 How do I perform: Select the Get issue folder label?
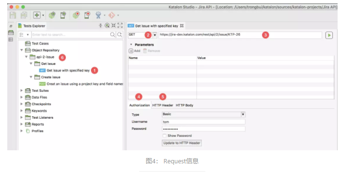click(x=48, y=64)
